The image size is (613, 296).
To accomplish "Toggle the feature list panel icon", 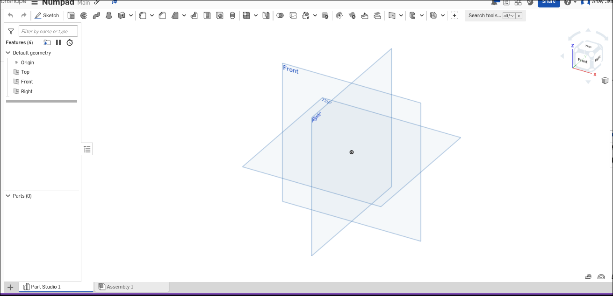I will 87,149.
